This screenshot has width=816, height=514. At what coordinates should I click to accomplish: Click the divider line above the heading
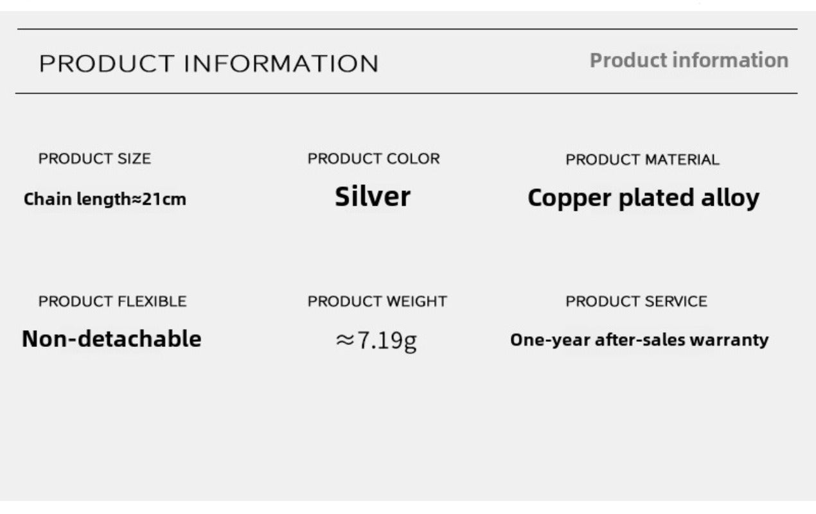pyautogui.click(x=407, y=29)
